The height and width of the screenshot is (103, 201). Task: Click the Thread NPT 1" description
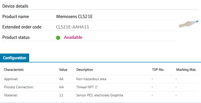point(87,87)
